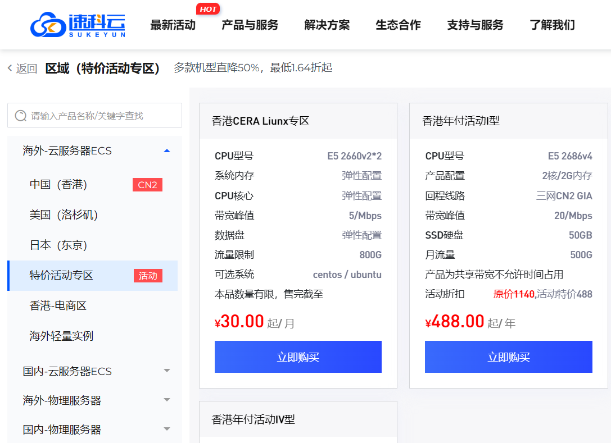Click the HOT badge above 最新活动
611x443 pixels.
[x=209, y=9]
